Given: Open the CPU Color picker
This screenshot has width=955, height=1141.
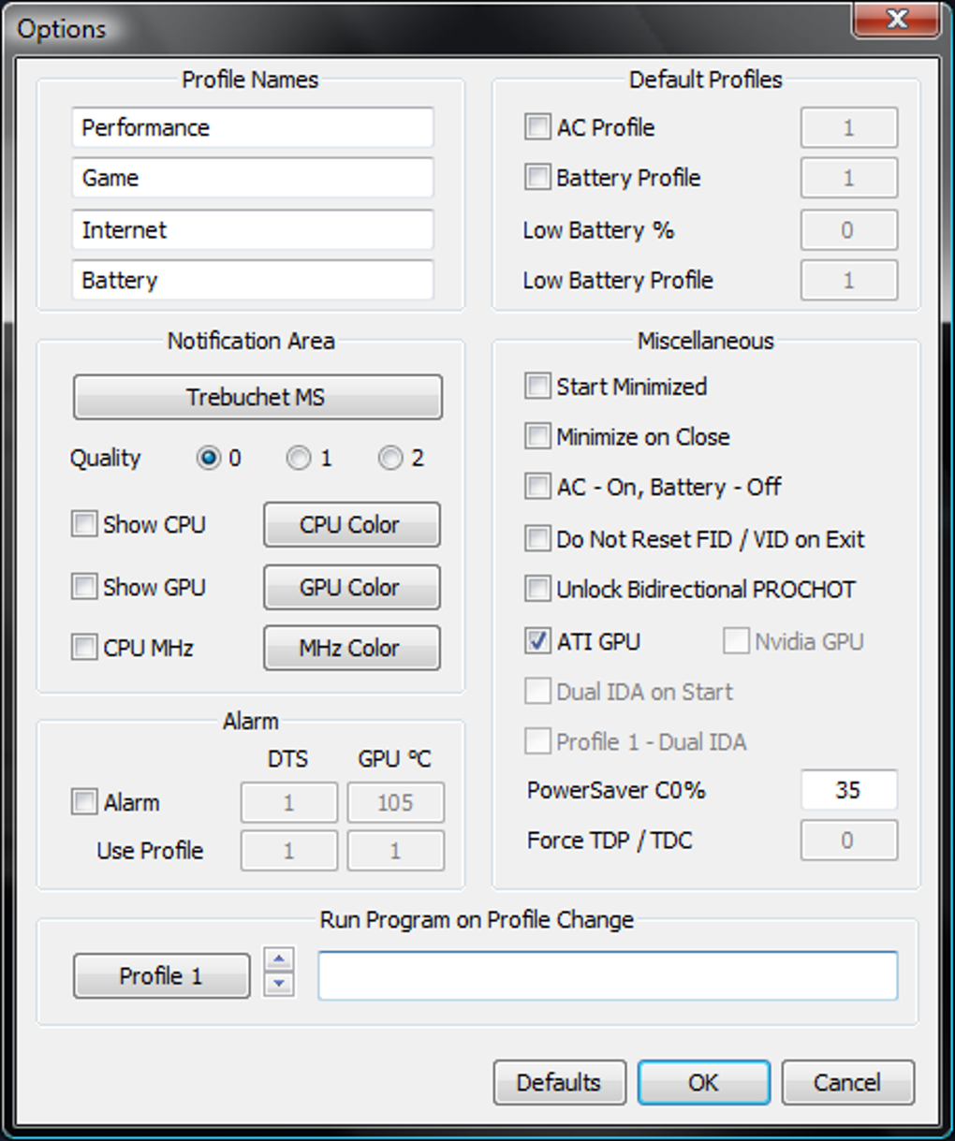Looking at the screenshot, I should 351,524.
